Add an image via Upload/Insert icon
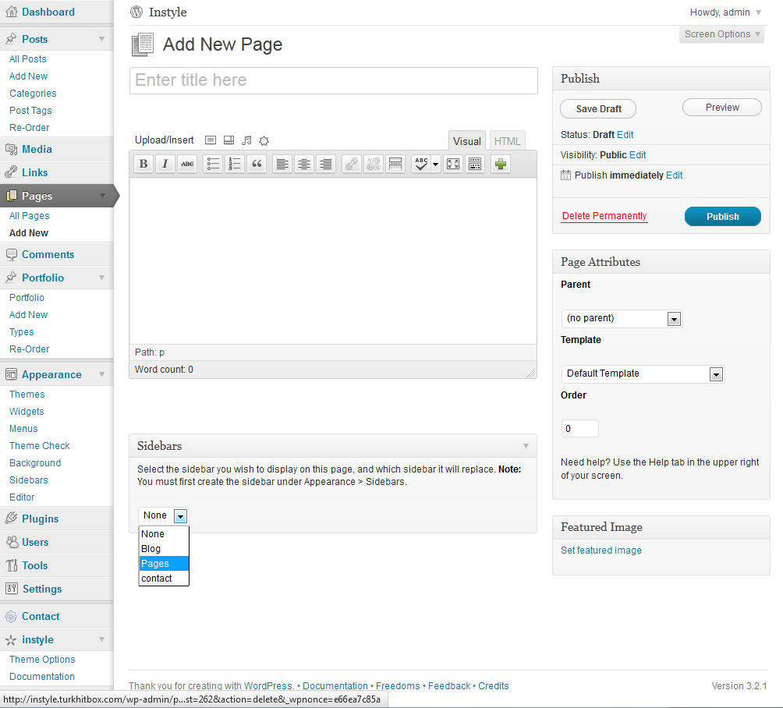The width and height of the screenshot is (783, 708). [x=211, y=140]
